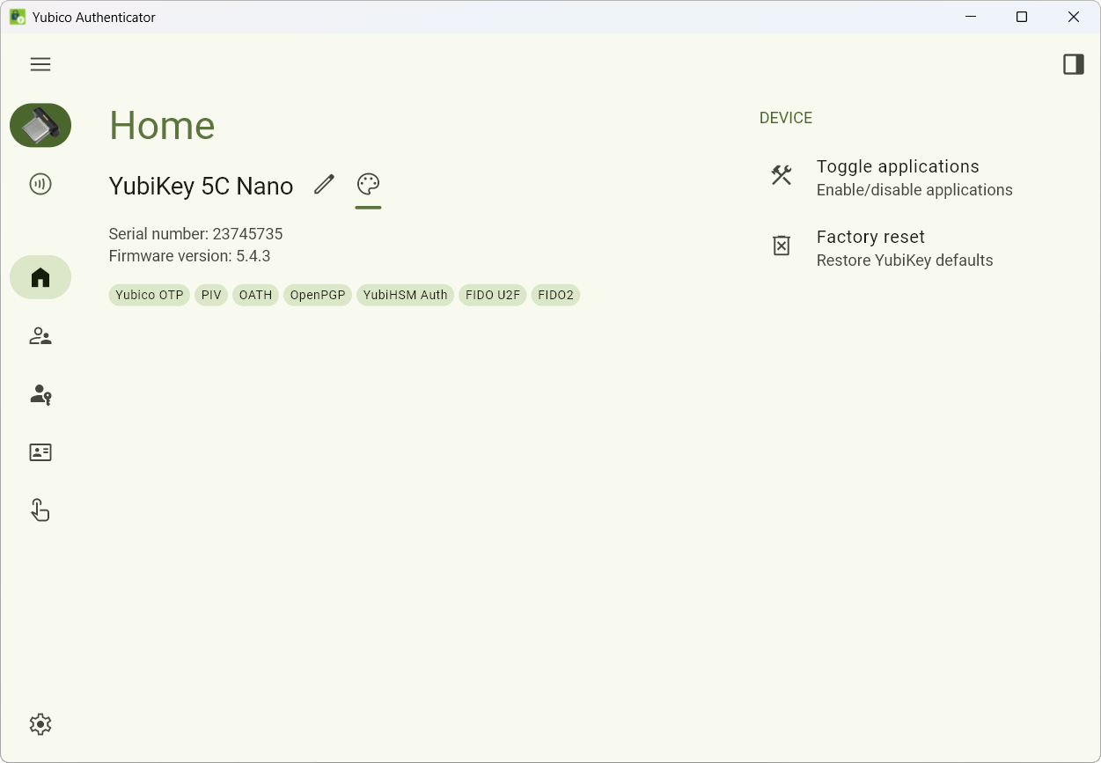Select the Firmware version 5.4.3 text
Image resolution: width=1101 pixels, height=763 pixels.
coord(189,256)
